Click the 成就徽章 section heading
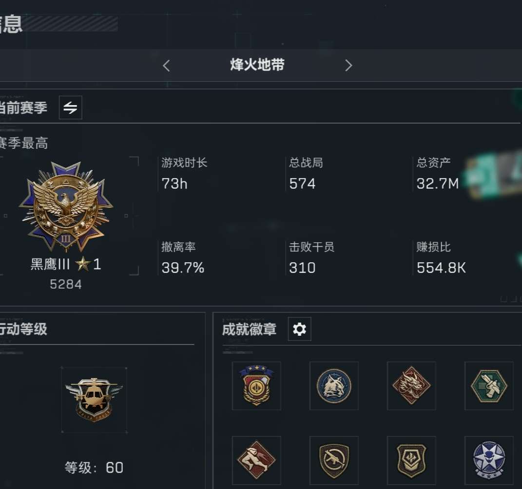Image resolution: width=522 pixels, height=489 pixels. (x=250, y=329)
